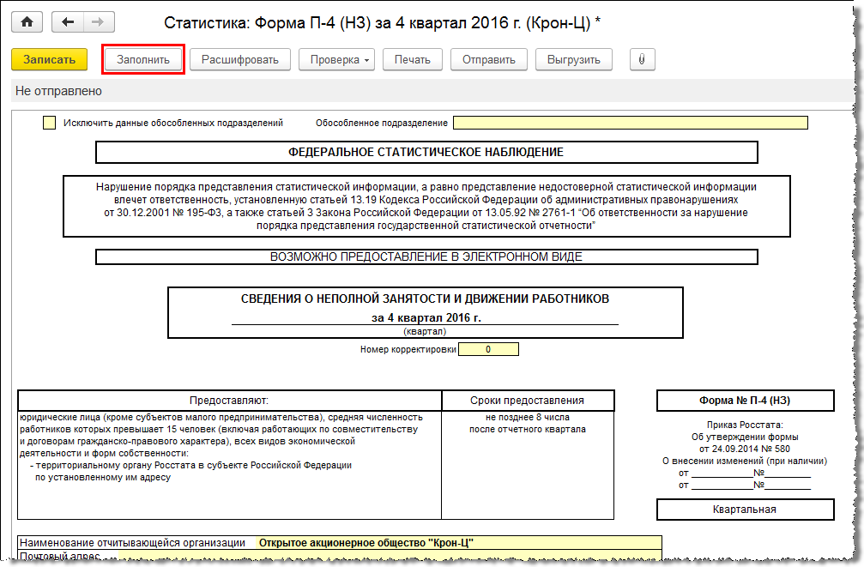Expand the Проверка dropdown menu

[x=336, y=59]
